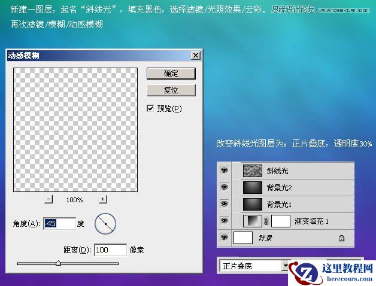Click the 复位 reset button

pyautogui.click(x=171, y=90)
